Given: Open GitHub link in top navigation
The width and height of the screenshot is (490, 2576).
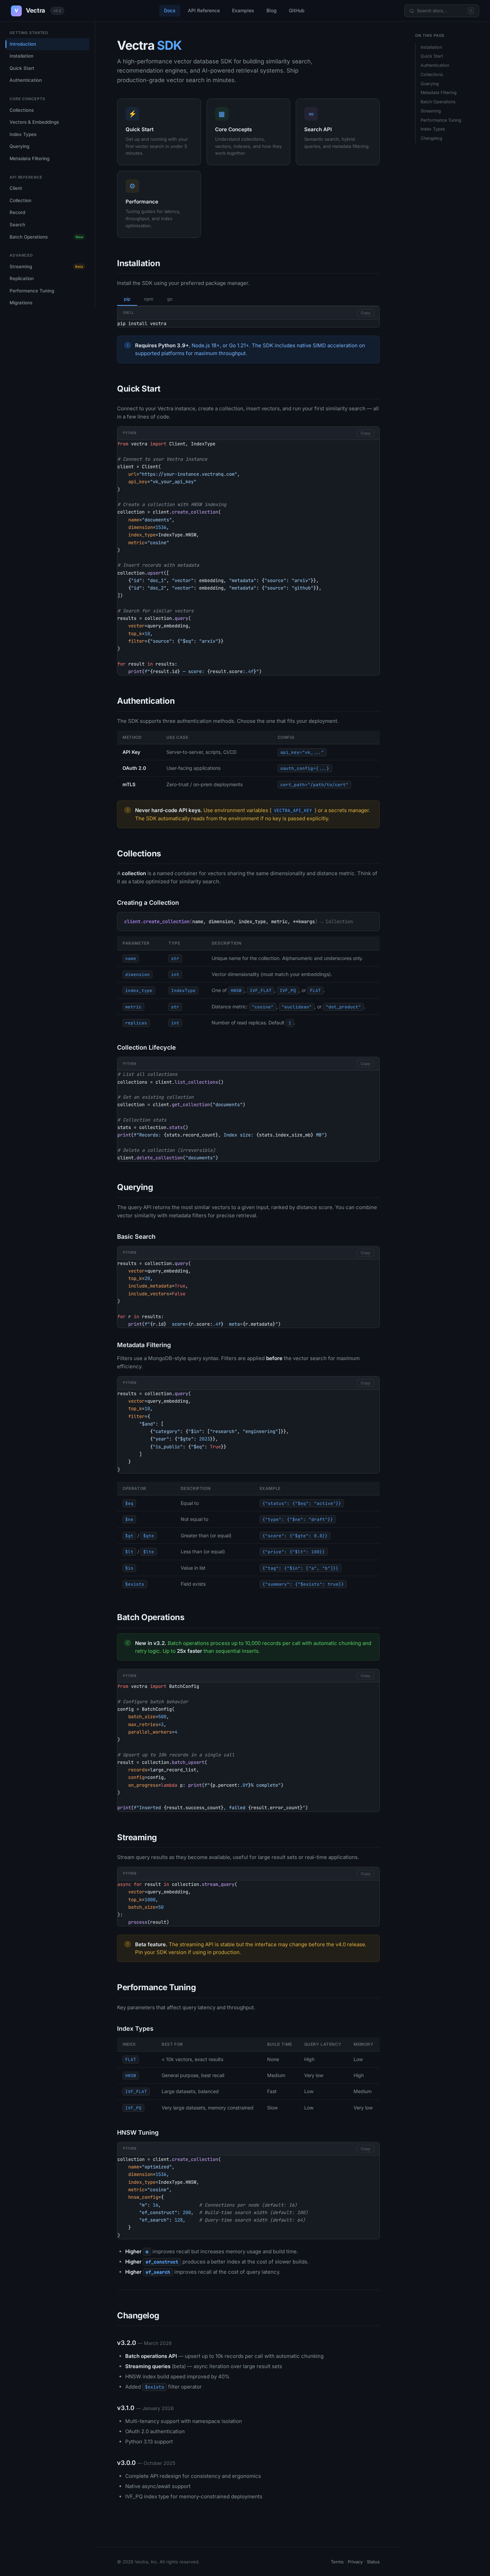Looking at the screenshot, I should pos(296,11).
